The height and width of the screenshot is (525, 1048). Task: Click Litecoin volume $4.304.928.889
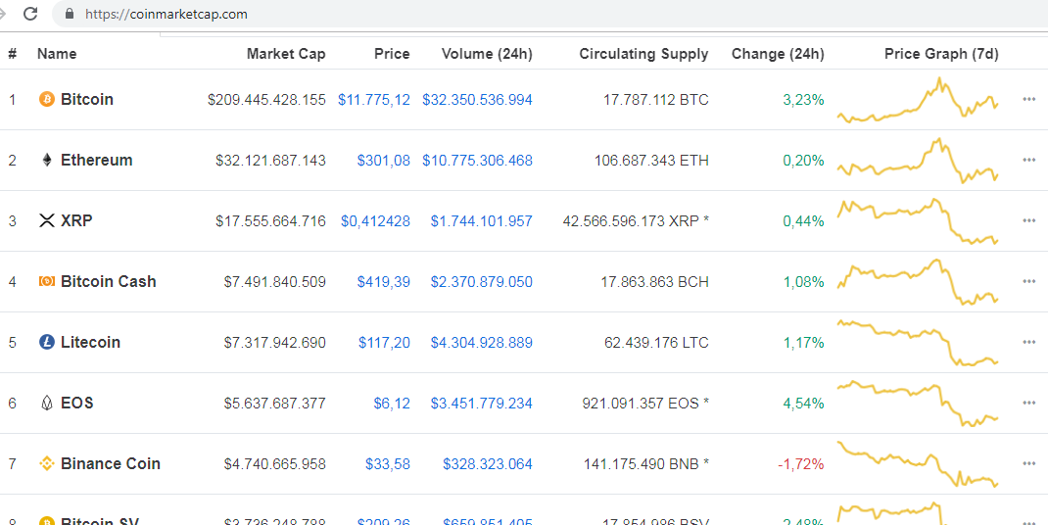(x=481, y=343)
